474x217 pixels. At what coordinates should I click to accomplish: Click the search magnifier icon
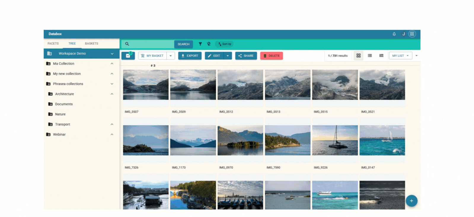tap(127, 44)
